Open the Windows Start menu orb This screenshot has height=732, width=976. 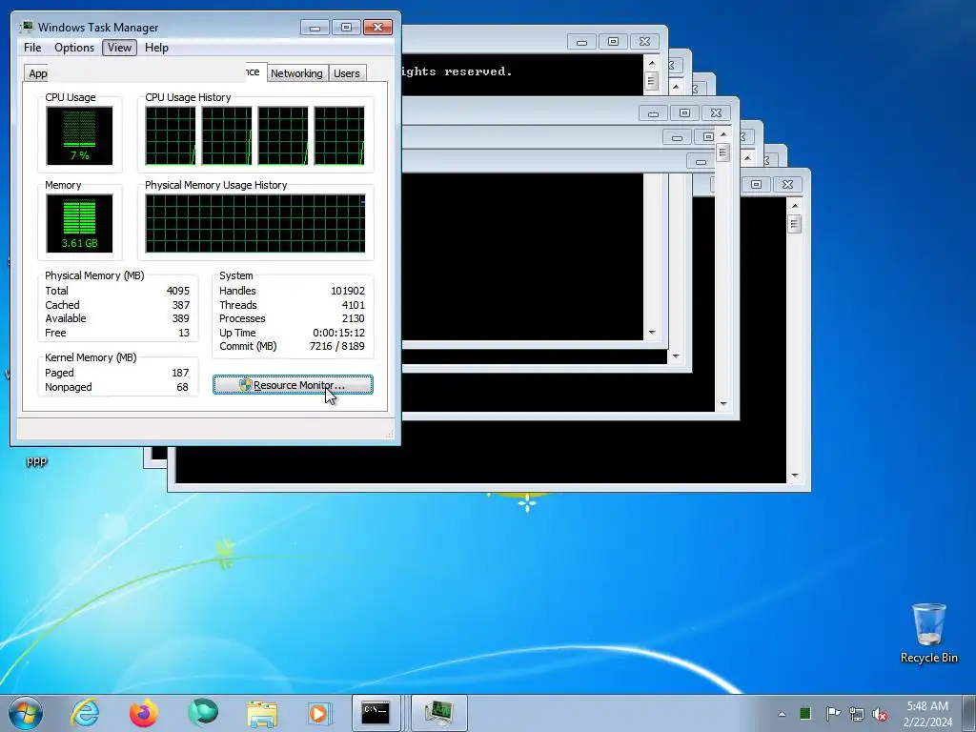coord(25,713)
